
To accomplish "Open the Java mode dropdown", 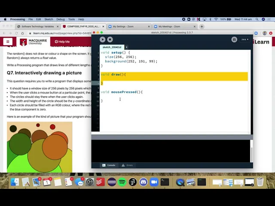I will click(244, 39).
